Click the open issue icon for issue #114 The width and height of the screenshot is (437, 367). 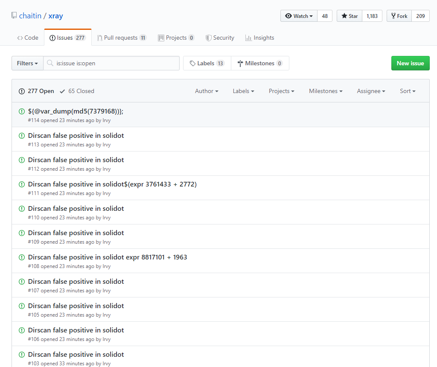(22, 111)
